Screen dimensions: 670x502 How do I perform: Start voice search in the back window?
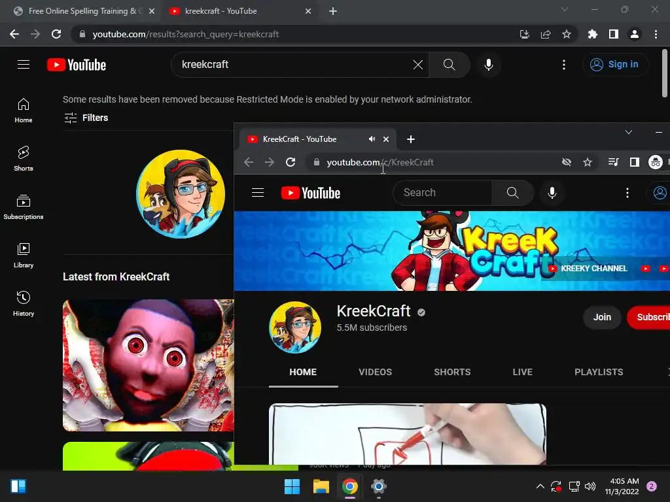[x=488, y=65]
